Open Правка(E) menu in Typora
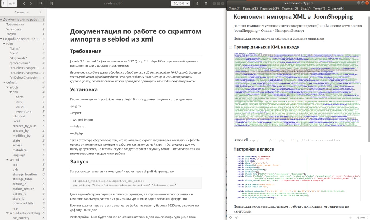The height and width of the screenshot is (220, 370). [x=250, y=8]
